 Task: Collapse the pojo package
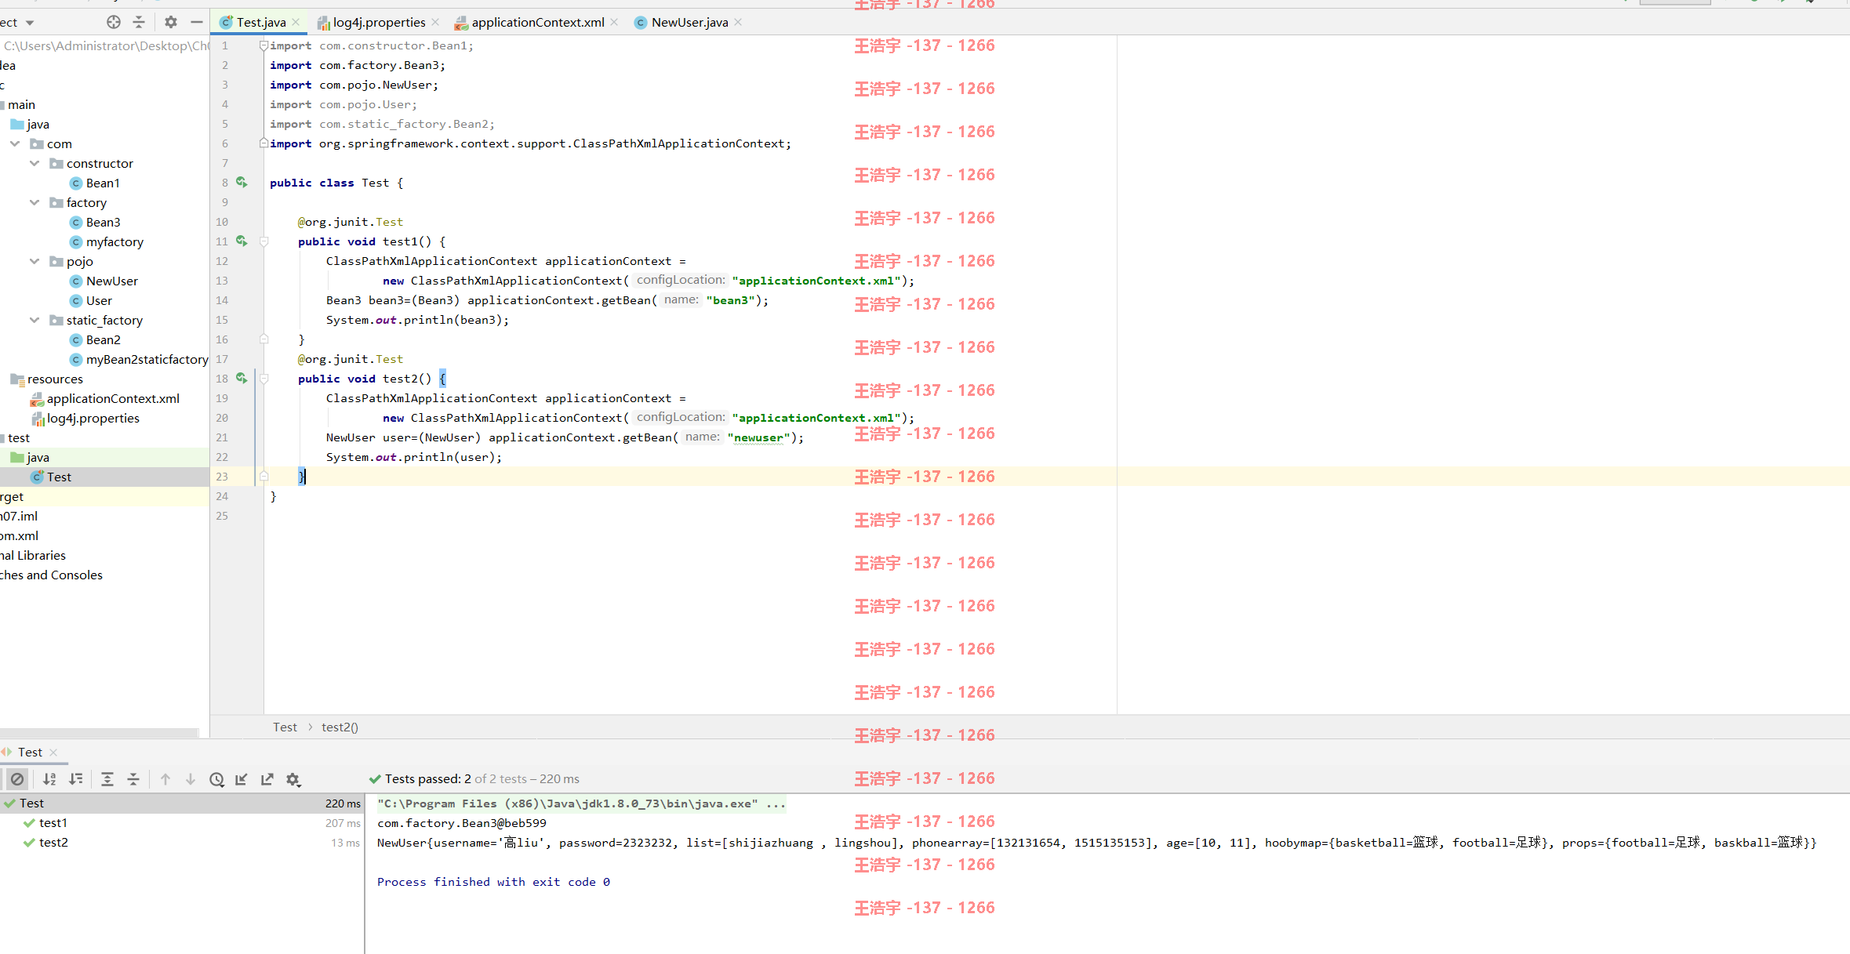(x=35, y=261)
